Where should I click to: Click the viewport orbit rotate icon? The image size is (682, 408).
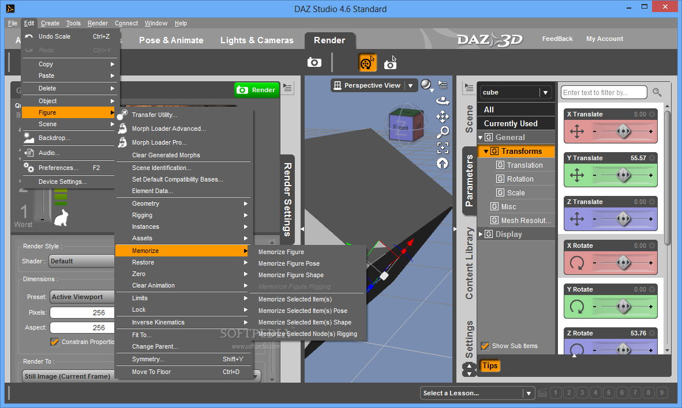coord(443,100)
